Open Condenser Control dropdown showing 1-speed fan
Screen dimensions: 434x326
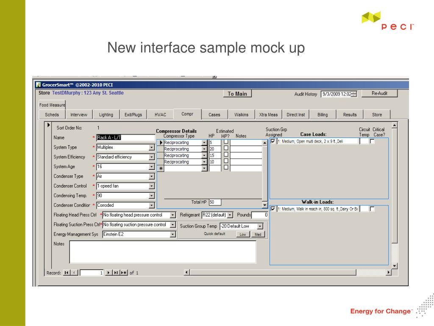pyautogui.click(x=152, y=186)
